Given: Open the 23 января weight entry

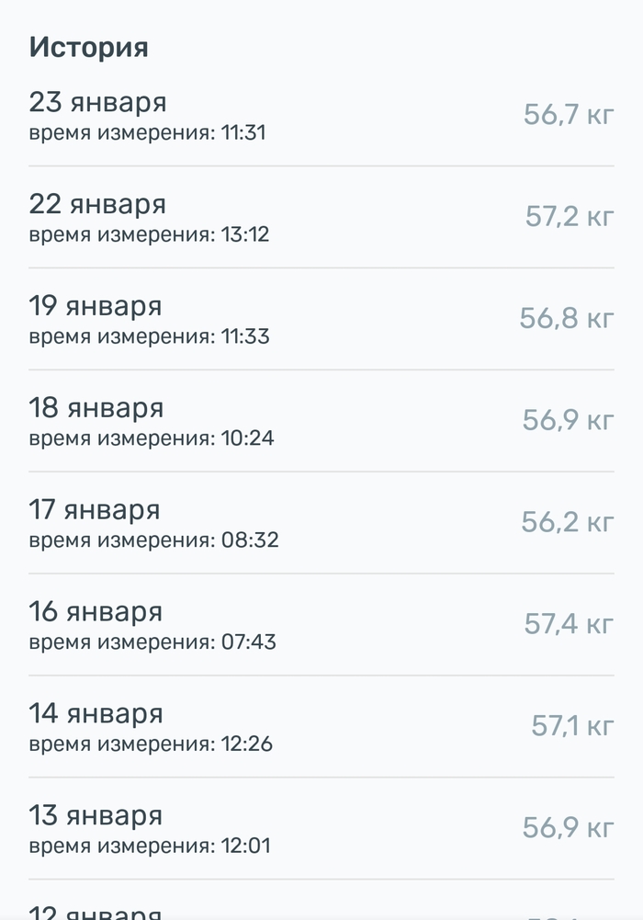Looking at the screenshot, I should [x=97, y=102].
